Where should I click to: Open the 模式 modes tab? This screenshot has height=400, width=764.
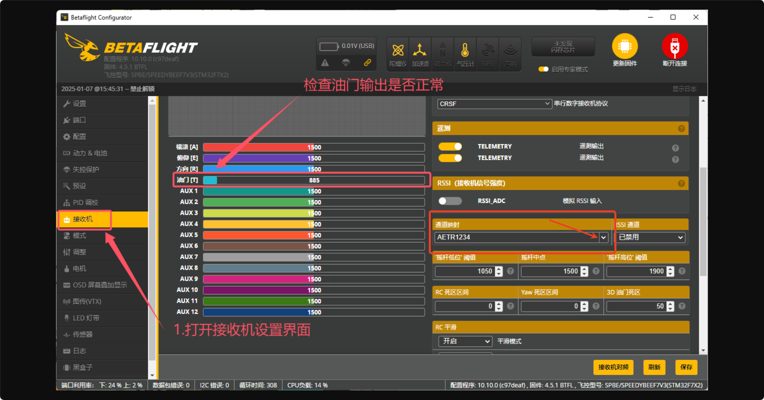103,236
